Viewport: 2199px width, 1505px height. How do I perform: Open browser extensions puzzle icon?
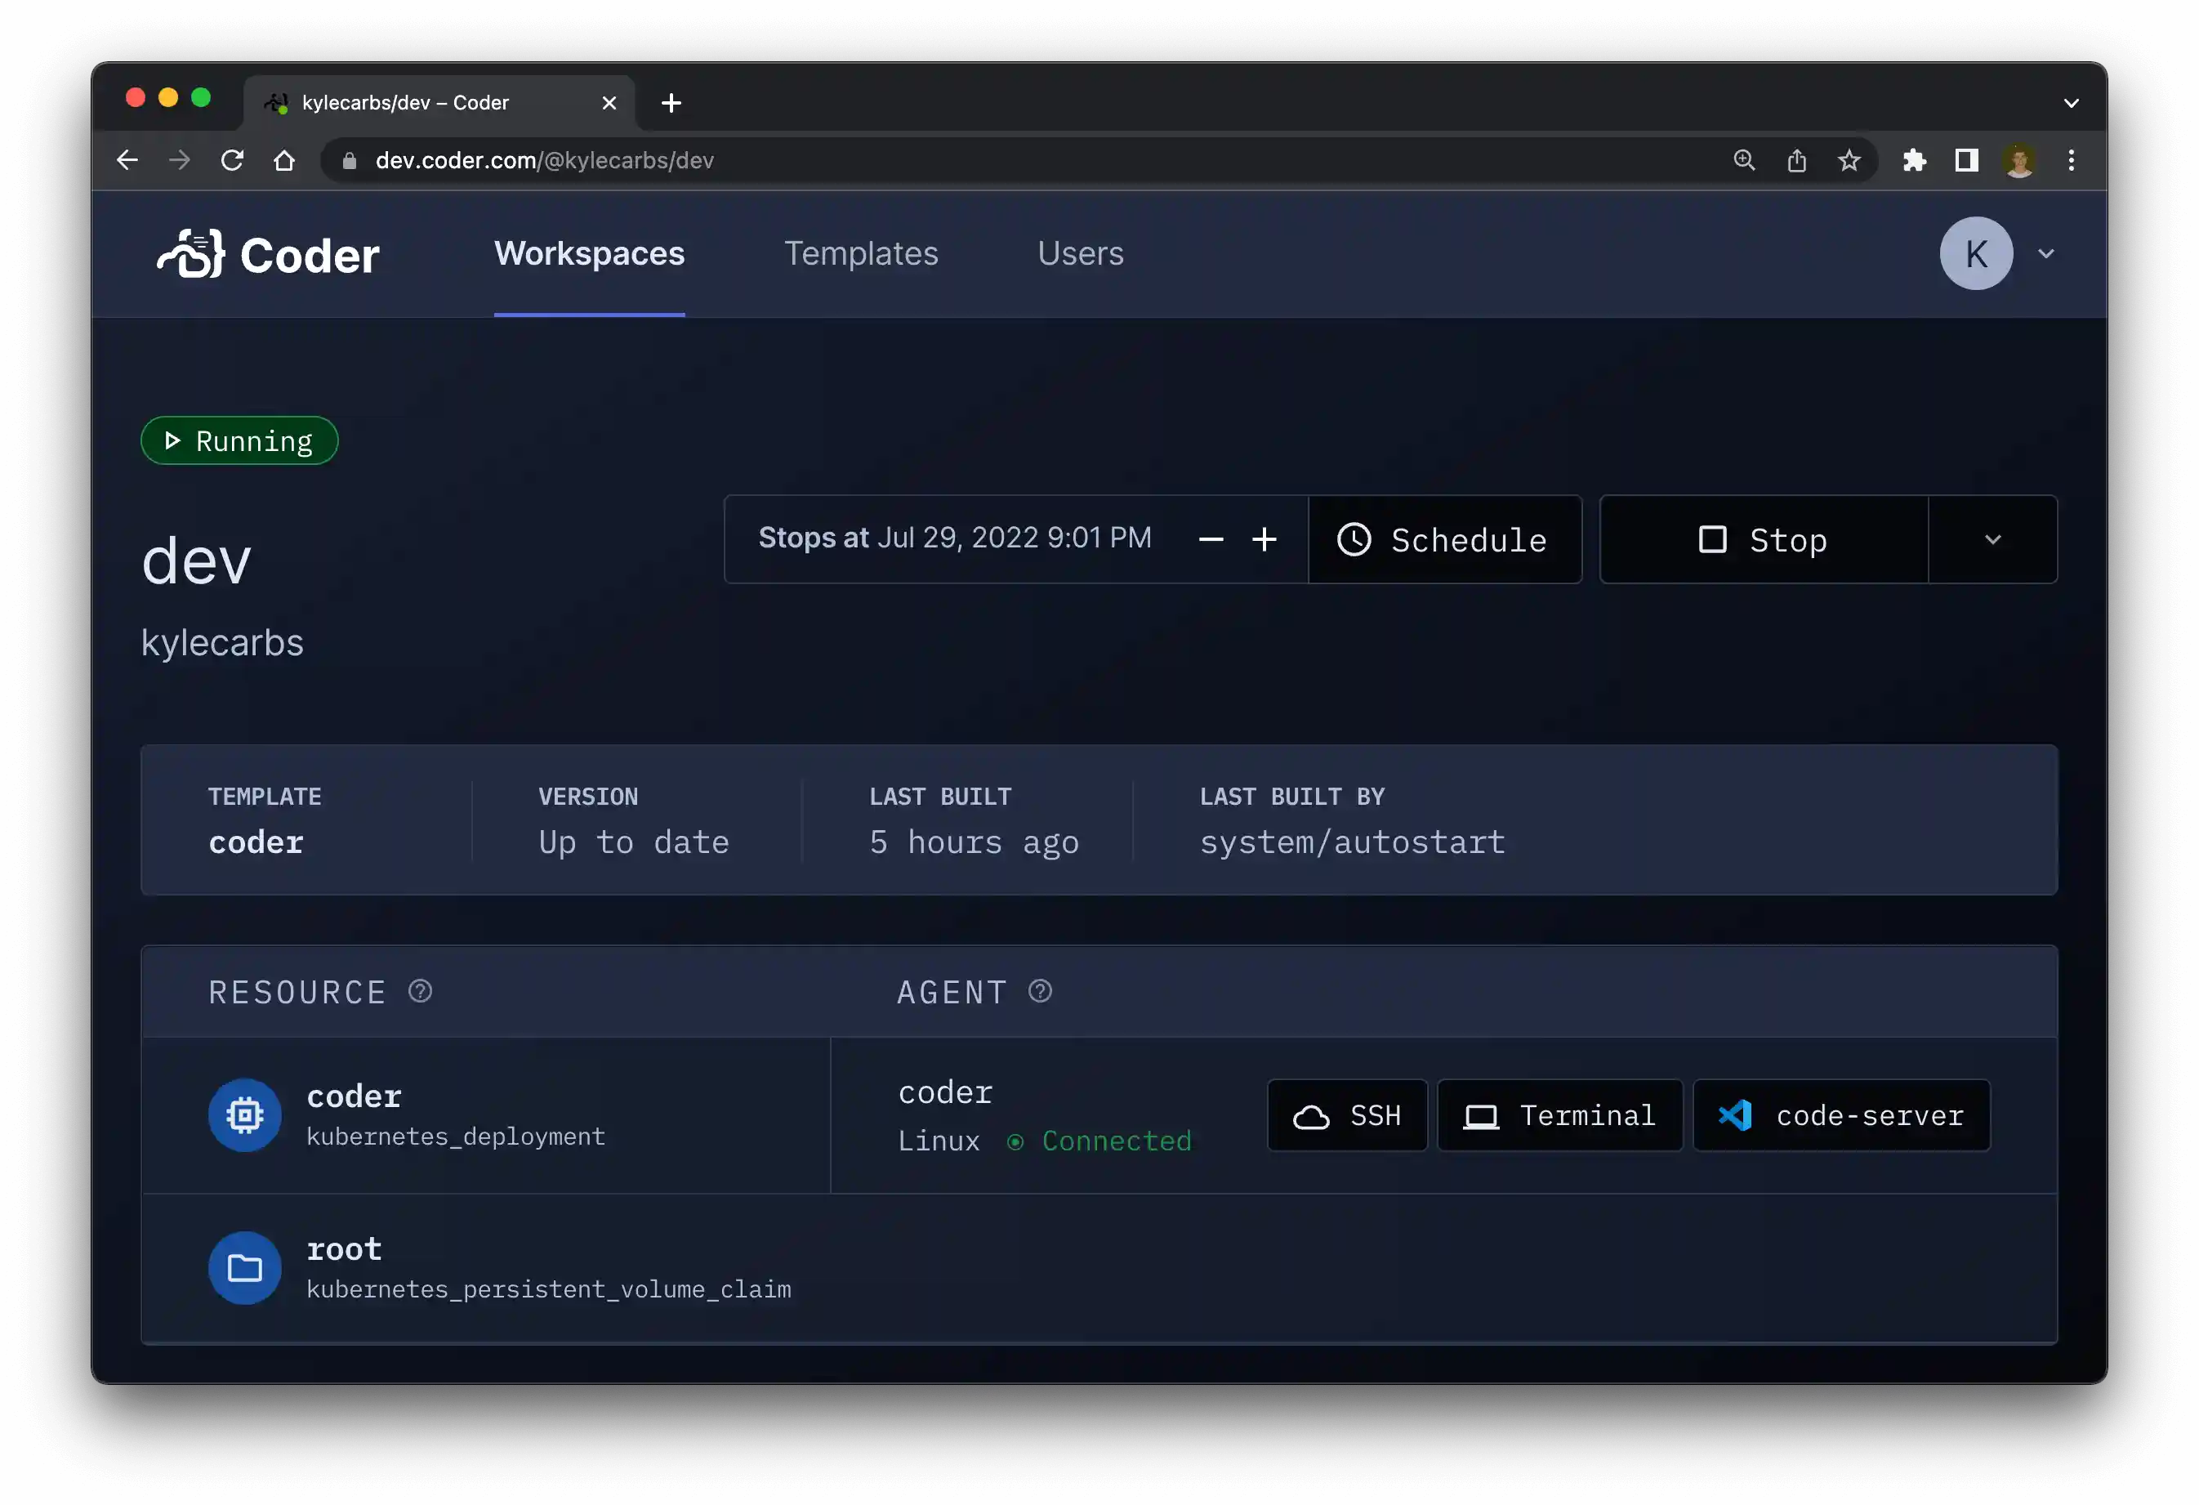[x=1914, y=160]
